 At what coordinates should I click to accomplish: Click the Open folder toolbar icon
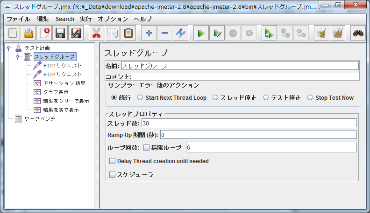click(x=29, y=33)
